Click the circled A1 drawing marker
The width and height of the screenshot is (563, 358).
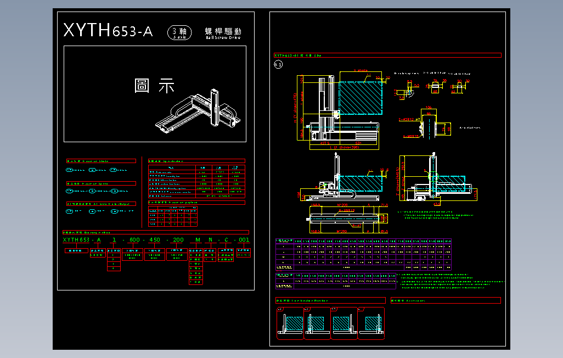[278, 65]
